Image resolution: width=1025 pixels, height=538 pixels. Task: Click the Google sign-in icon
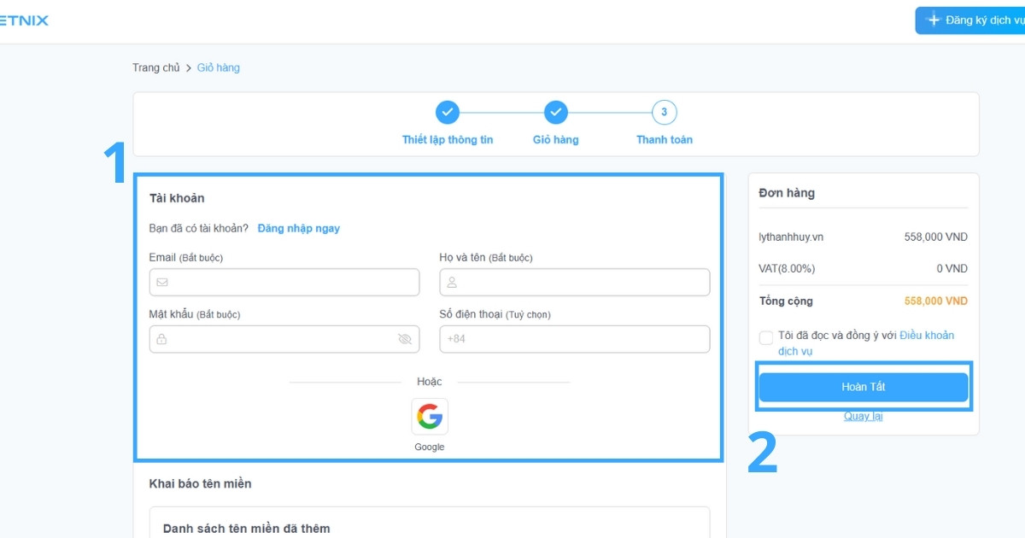tap(430, 417)
